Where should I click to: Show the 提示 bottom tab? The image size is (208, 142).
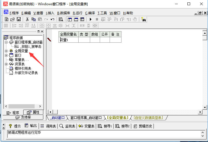(15, 126)
